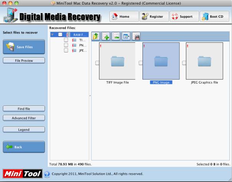
Task: Check the RAW Files tree checkbox
Action: click(x=60, y=35)
